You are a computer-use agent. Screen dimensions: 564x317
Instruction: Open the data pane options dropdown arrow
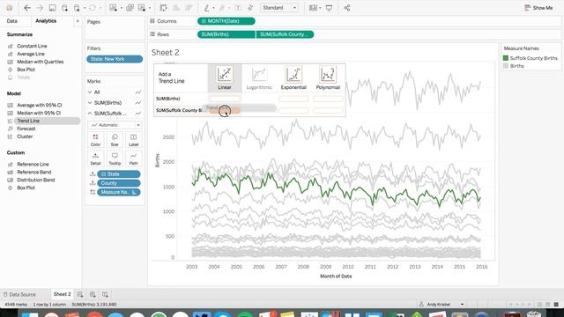pos(78,21)
